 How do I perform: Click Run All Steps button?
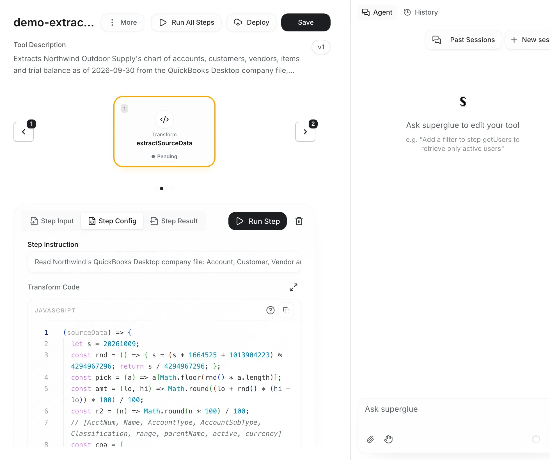(186, 22)
